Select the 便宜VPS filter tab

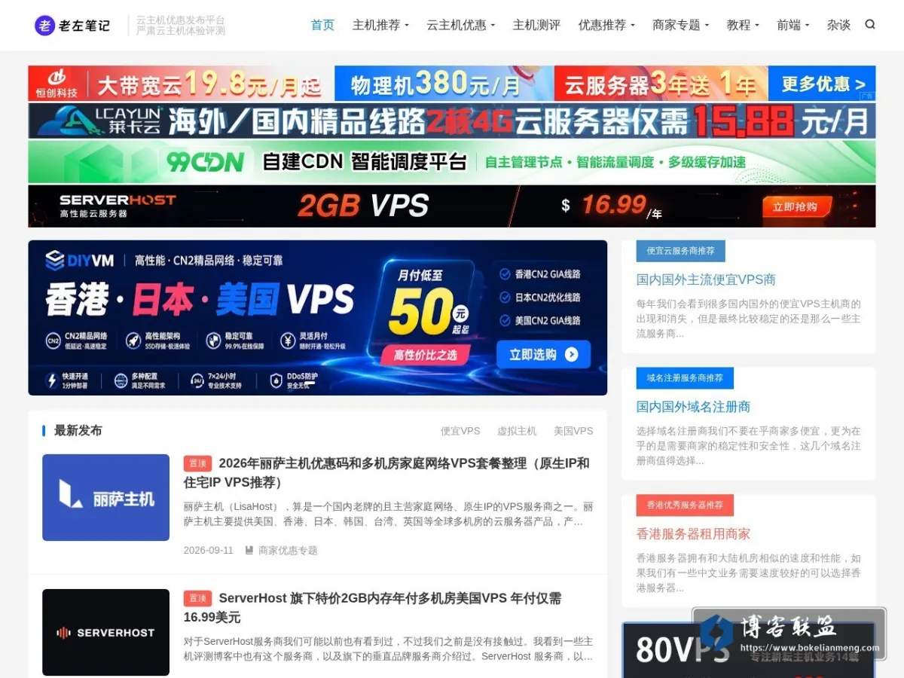coord(460,431)
